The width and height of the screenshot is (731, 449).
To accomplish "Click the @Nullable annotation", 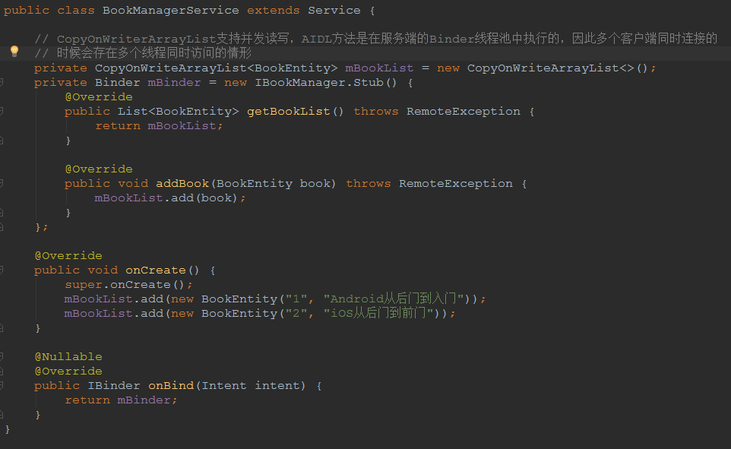I will pyautogui.click(x=68, y=356).
